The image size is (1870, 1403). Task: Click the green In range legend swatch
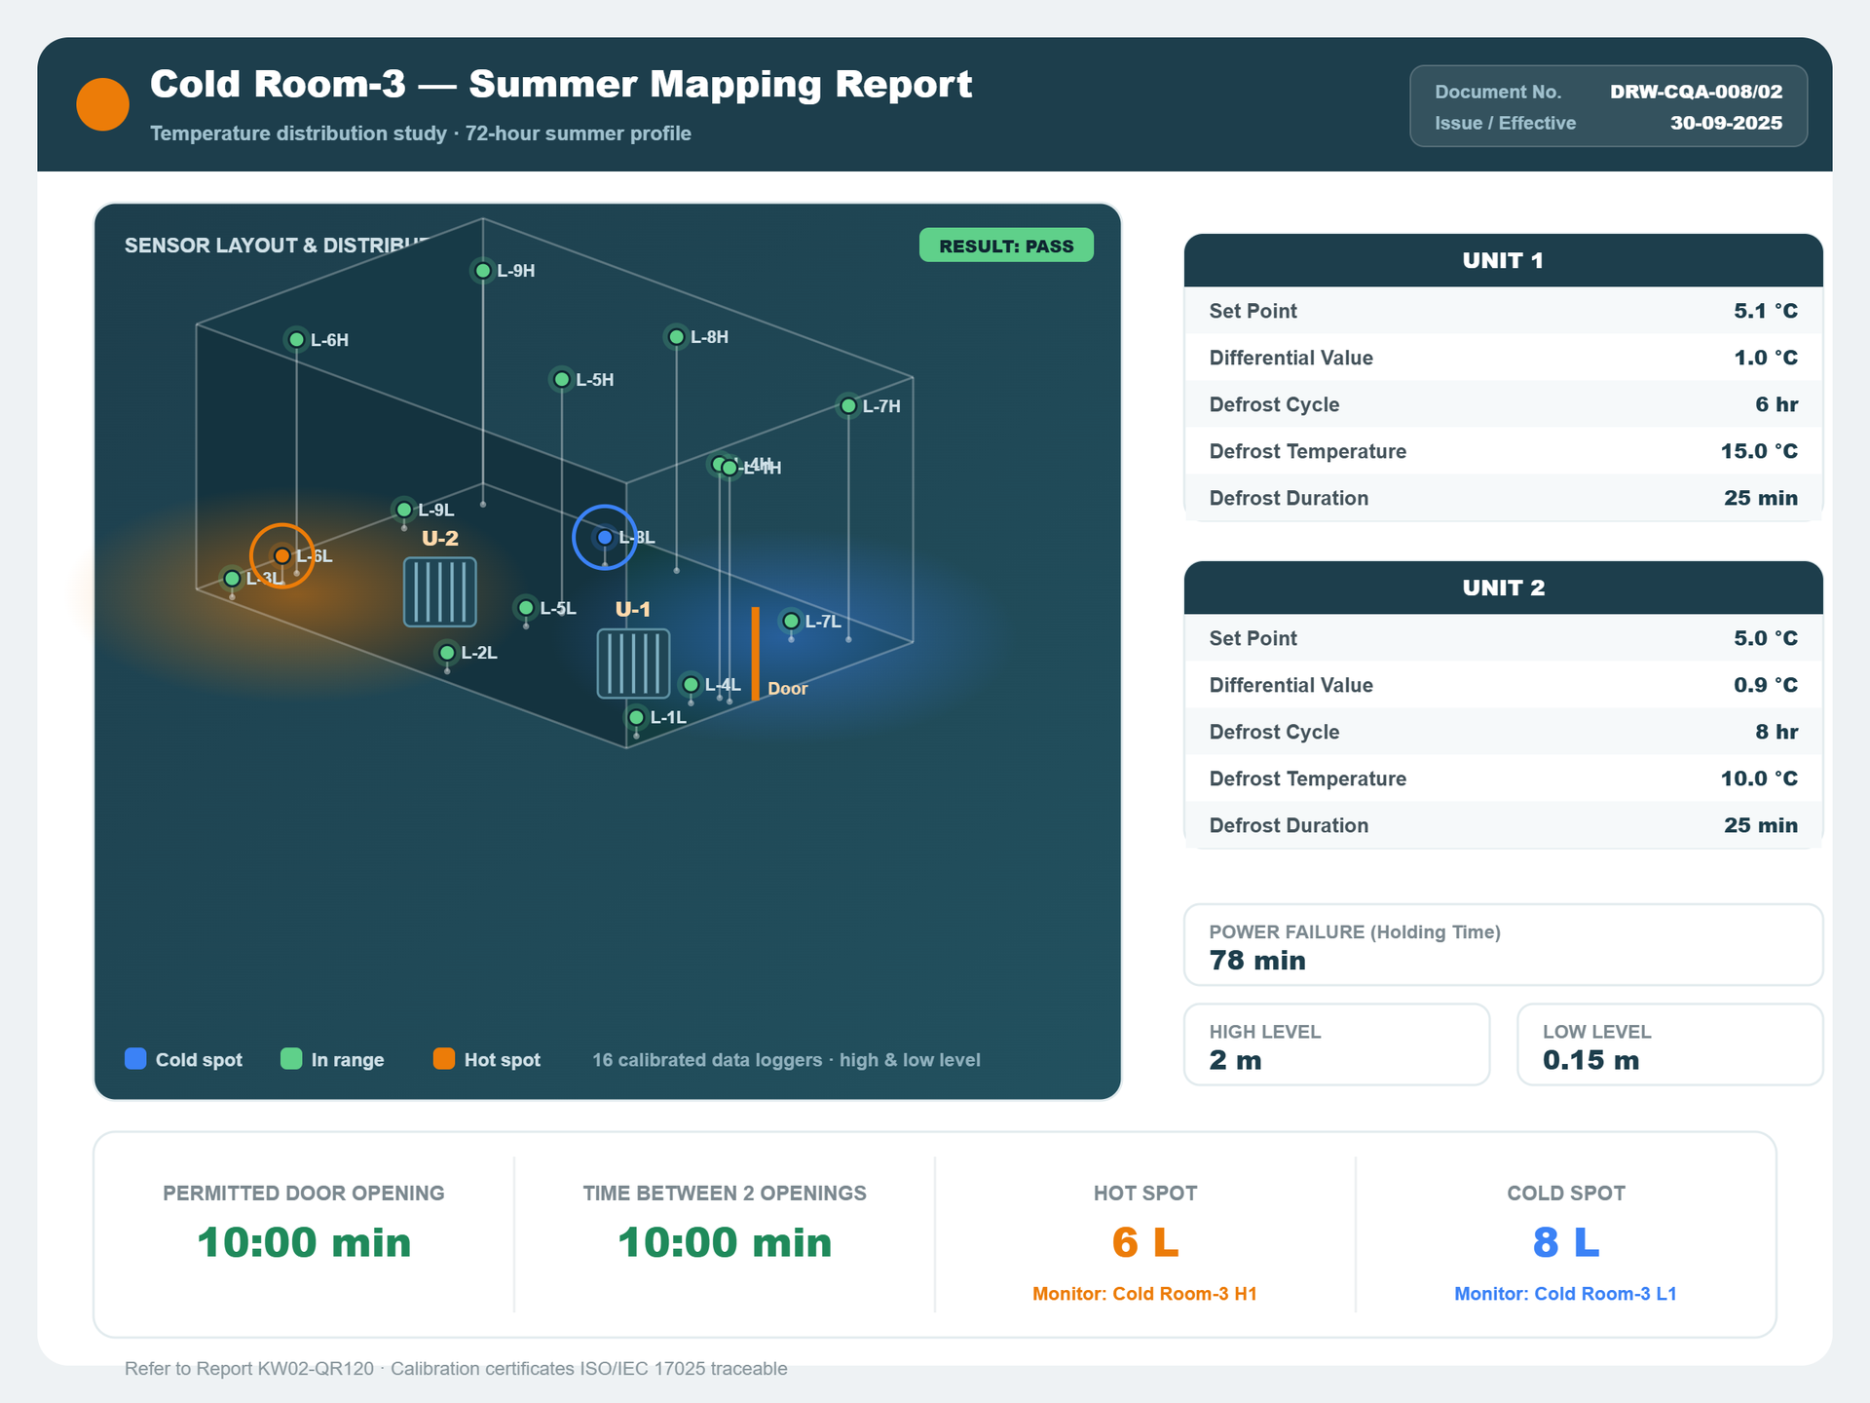[291, 1059]
